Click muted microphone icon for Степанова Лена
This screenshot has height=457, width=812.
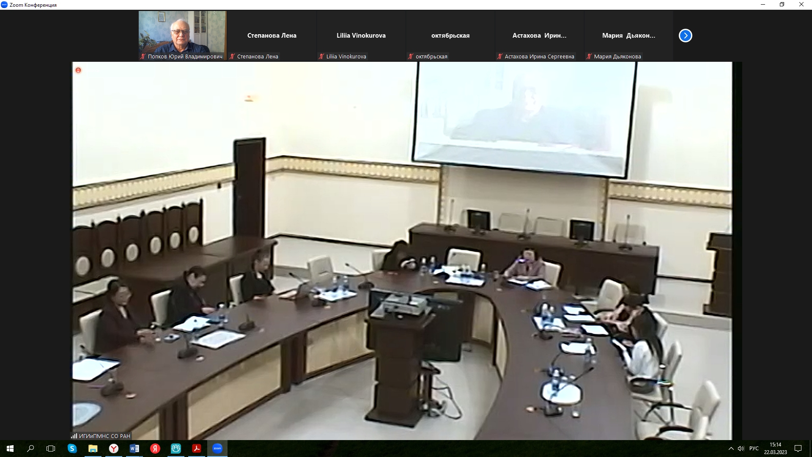click(232, 57)
